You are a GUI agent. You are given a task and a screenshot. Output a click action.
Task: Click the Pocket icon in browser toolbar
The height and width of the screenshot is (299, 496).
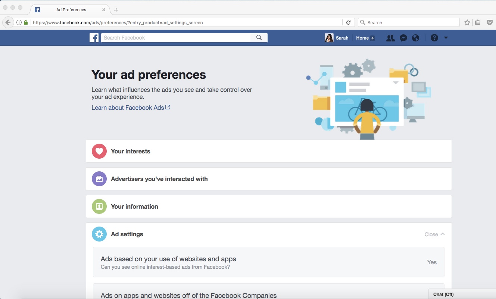[x=490, y=22]
